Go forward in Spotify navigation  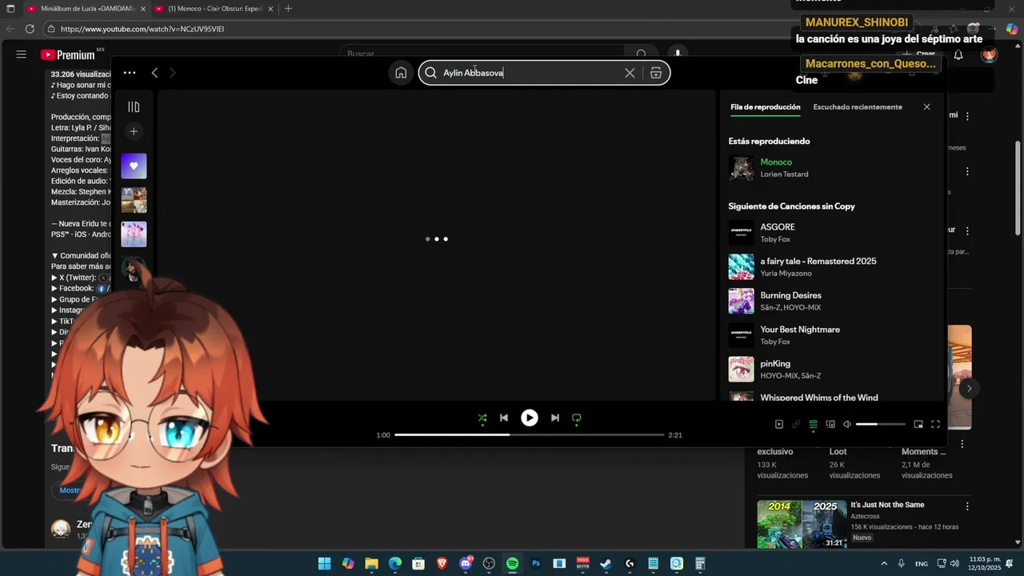[172, 73]
